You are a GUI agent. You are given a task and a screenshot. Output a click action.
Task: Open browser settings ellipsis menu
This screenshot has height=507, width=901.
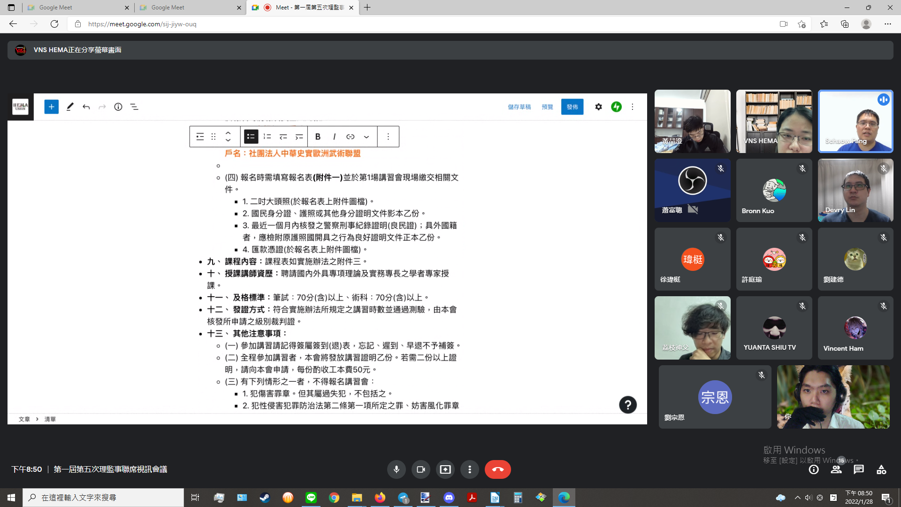click(887, 24)
